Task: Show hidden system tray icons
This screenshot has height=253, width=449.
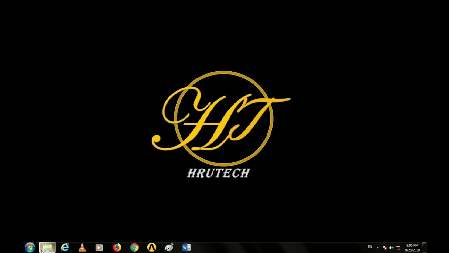Action: [x=378, y=248]
